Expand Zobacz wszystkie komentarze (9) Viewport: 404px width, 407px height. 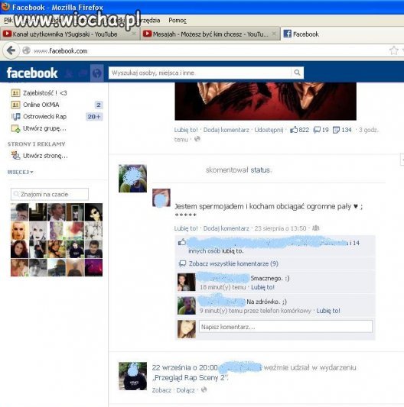[x=233, y=263]
